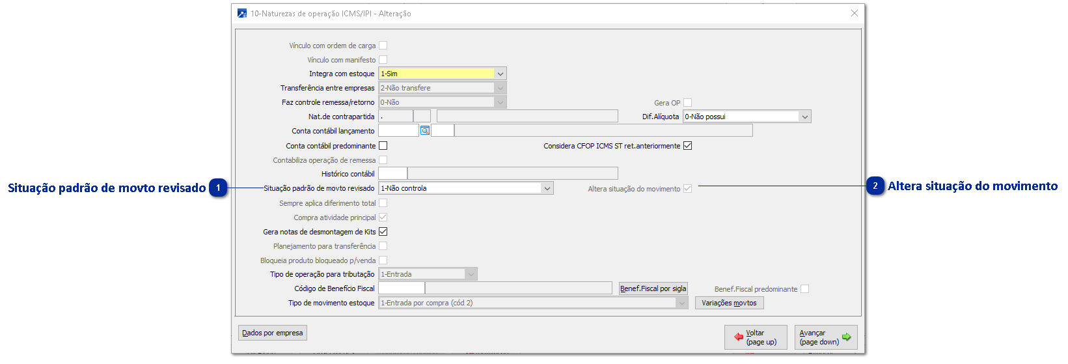This screenshot has height=364, width=1068.
Task: Click the numbered marker 2 callout
Action: point(875,186)
